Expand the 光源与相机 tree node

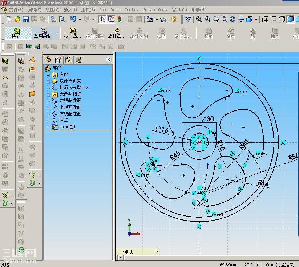click(x=48, y=94)
